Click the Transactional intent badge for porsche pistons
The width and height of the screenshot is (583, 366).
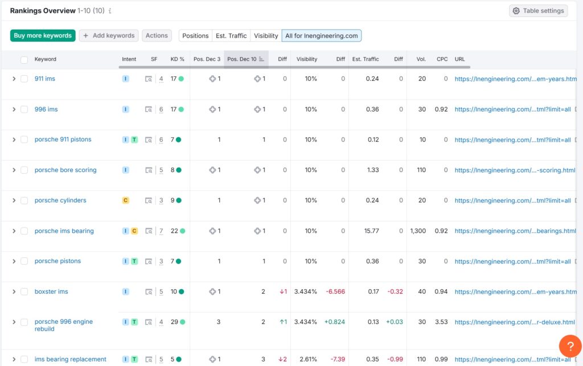pyautogui.click(x=134, y=261)
